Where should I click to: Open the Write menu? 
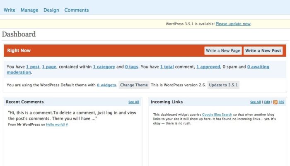click(x=10, y=10)
